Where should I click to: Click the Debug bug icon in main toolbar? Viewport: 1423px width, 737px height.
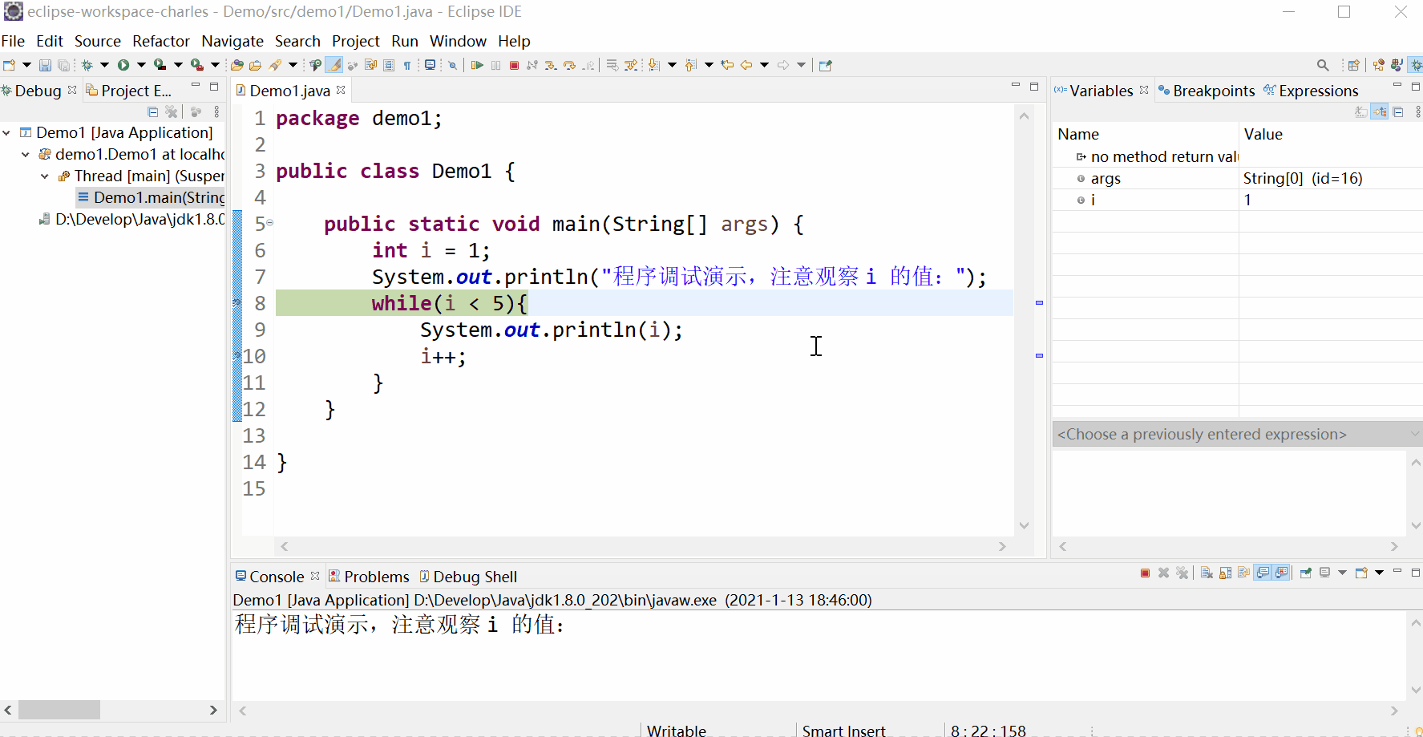[87, 65]
